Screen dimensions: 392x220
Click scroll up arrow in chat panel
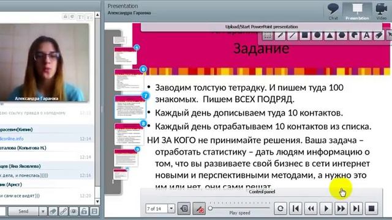pyautogui.click(x=97, y=15)
